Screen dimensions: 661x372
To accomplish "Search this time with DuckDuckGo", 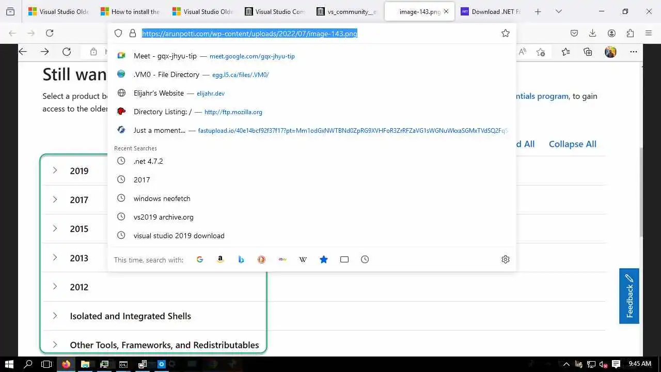I will pyautogui.click(x=262, y=259).
